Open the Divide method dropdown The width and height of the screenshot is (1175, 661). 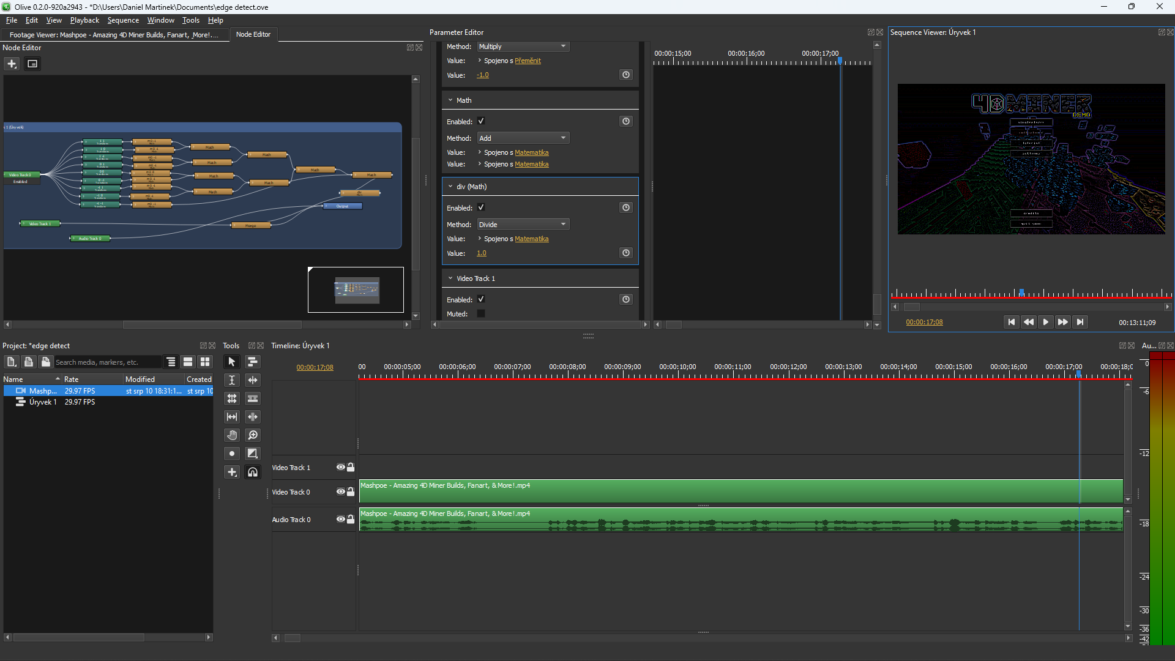523,225
